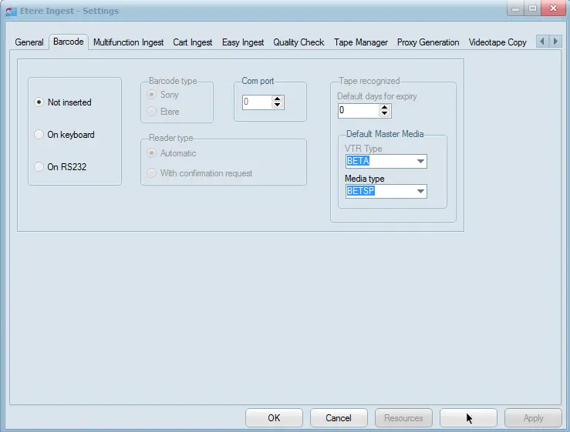Go to the Quality Check tab

click(x=298, y=42)
